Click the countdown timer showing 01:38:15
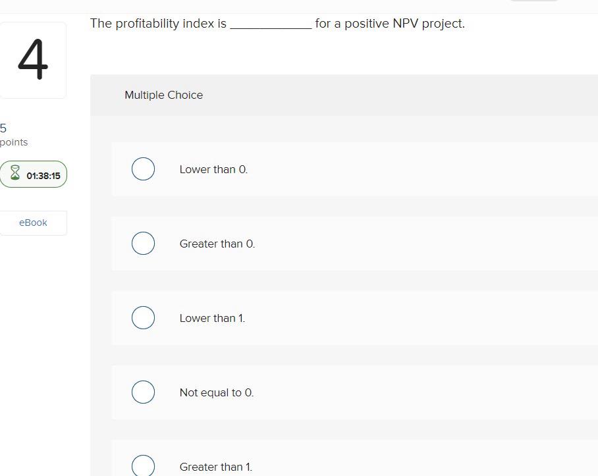 point(43,174)
